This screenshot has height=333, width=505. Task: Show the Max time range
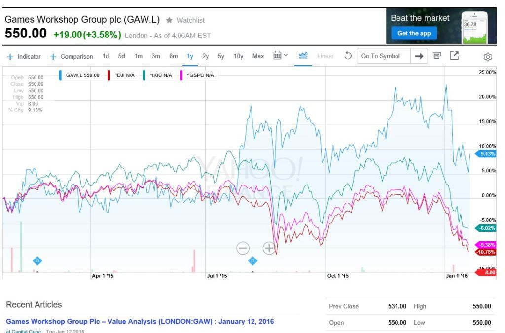258,56
